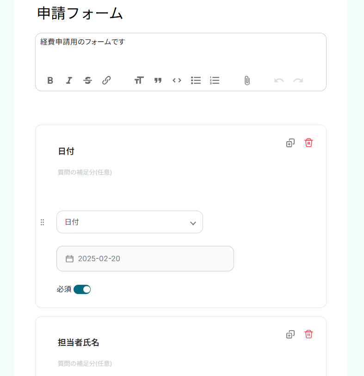
Task: Duplicate the 日付 question card
Action: 290,143
